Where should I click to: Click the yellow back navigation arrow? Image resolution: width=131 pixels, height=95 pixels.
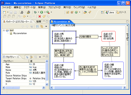click(x=24, y=16)
